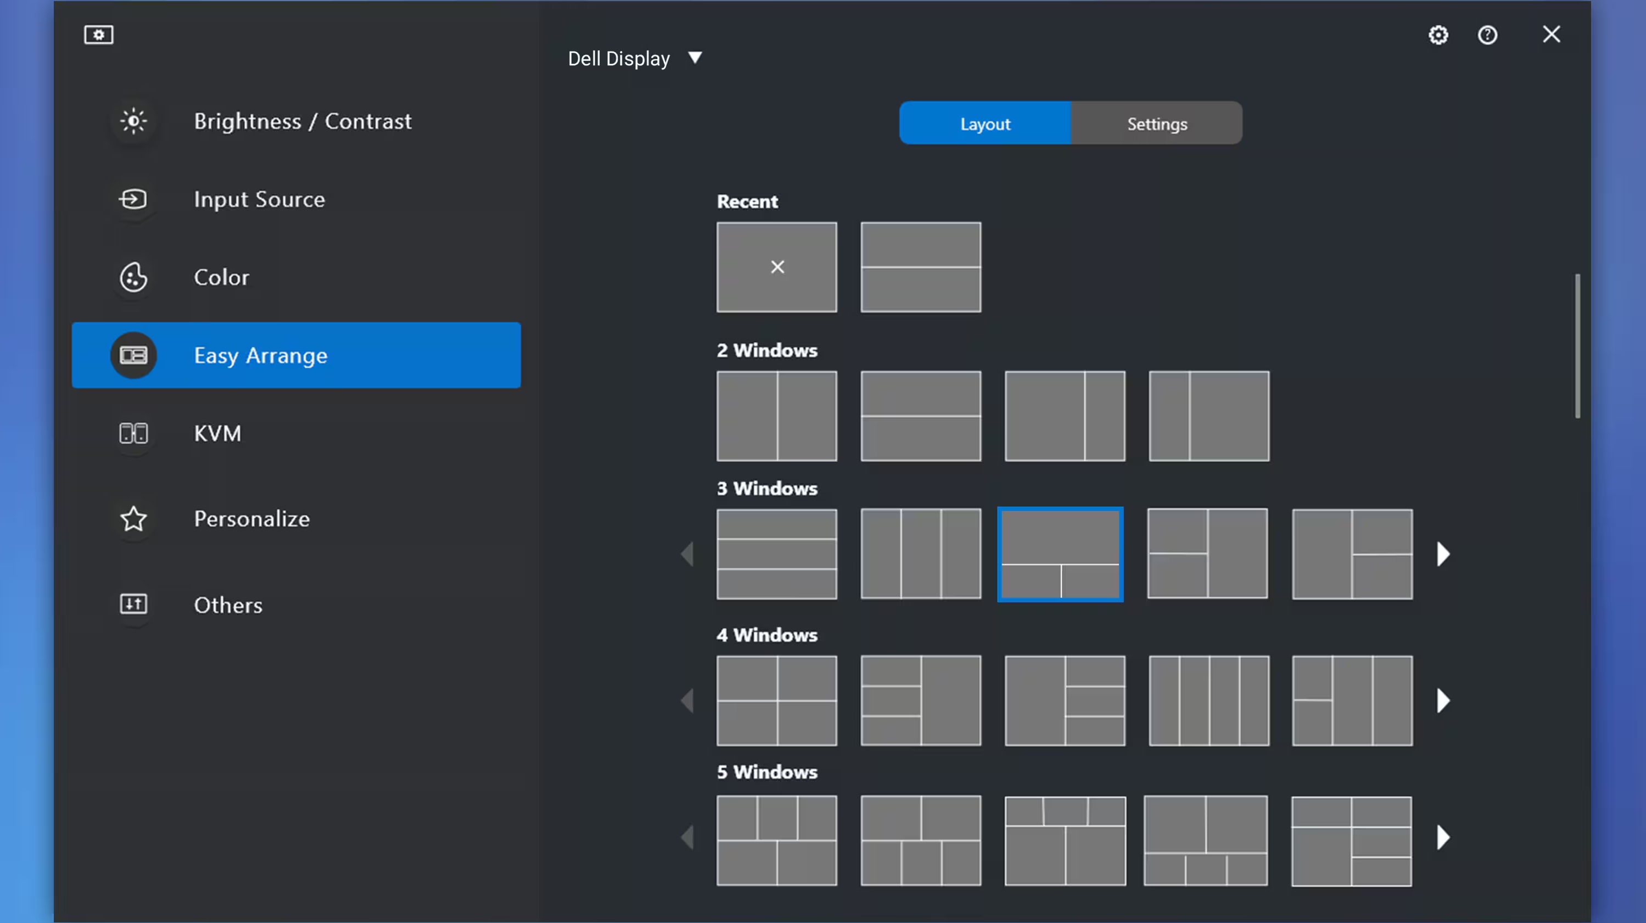
Task: Click the Others sliders icon
Action: point(133,604)
